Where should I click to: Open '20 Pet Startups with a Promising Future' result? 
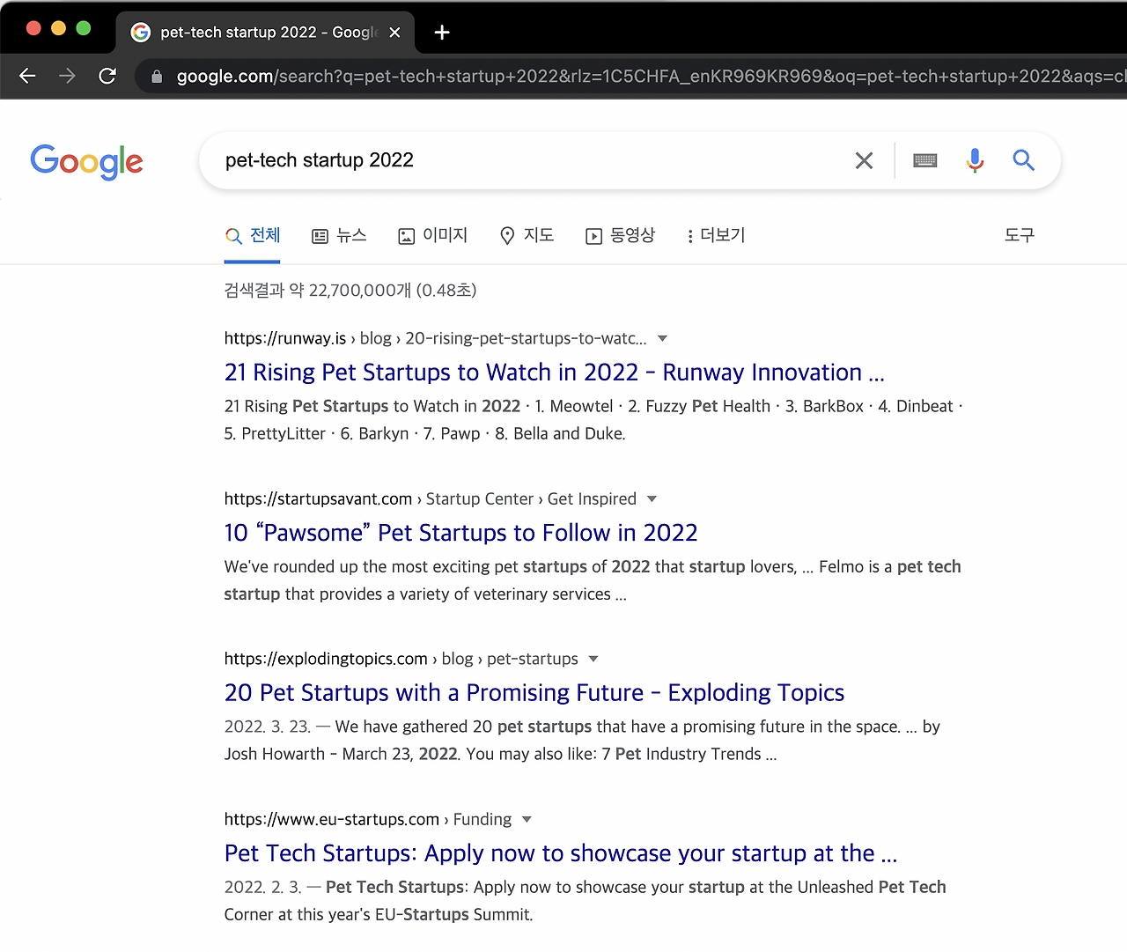coord(534,693)
